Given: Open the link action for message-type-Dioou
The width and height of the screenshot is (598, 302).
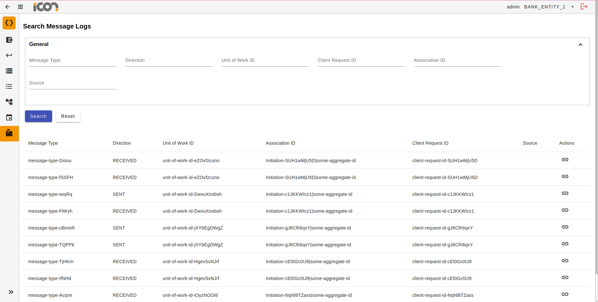Looking at the screenshot, I should coord(565,160).
